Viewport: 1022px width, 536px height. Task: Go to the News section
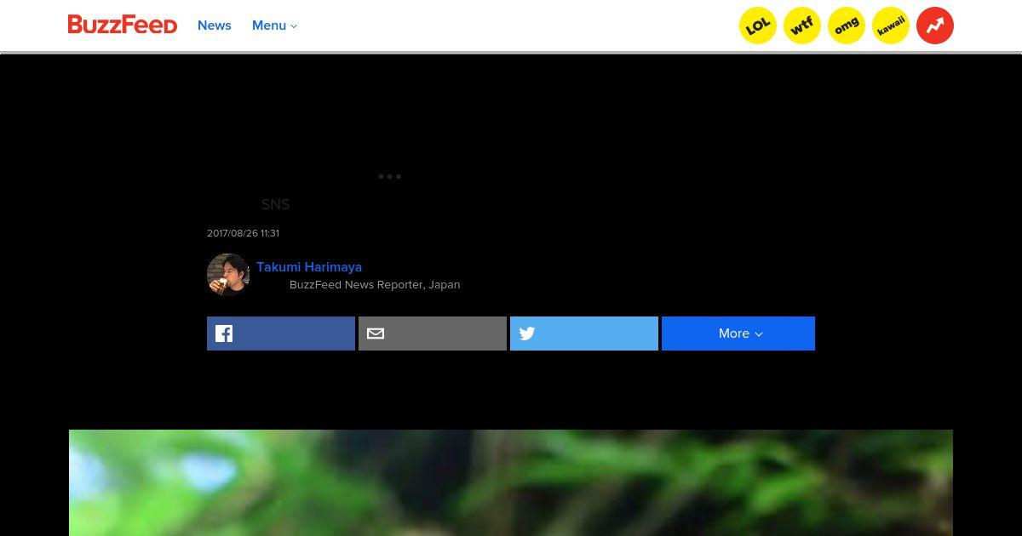click(215, 26)
